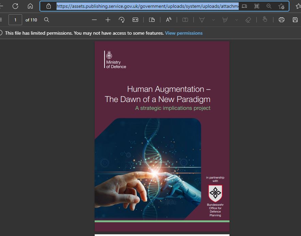Click the DNA helix cover image
The width and height of the screenshot is (301, 236).
click(x=148, y=169)
